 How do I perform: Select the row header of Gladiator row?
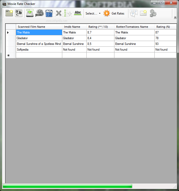coord(11,38)
